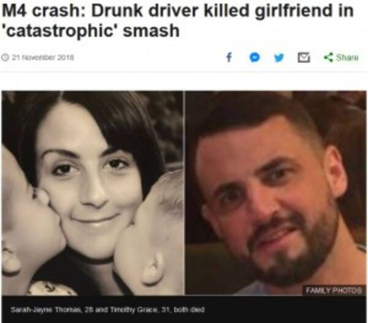Click the "'catastrophic' smash" headline line

tap(91, 31)
